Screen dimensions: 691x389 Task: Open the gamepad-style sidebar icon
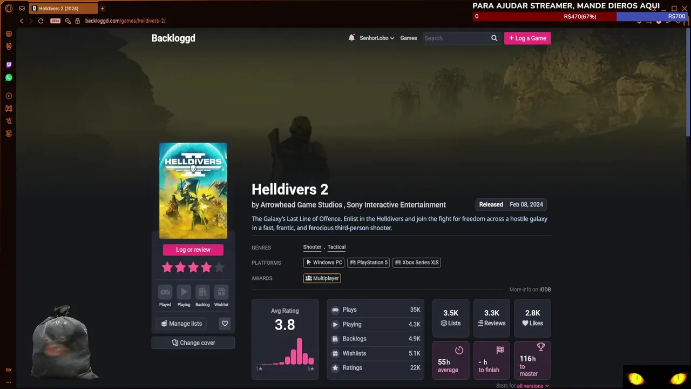pyautogui.click(x=9, y=108)
